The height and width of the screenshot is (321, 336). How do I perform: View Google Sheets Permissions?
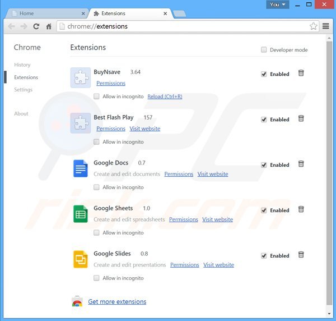[x=184, y=219]
